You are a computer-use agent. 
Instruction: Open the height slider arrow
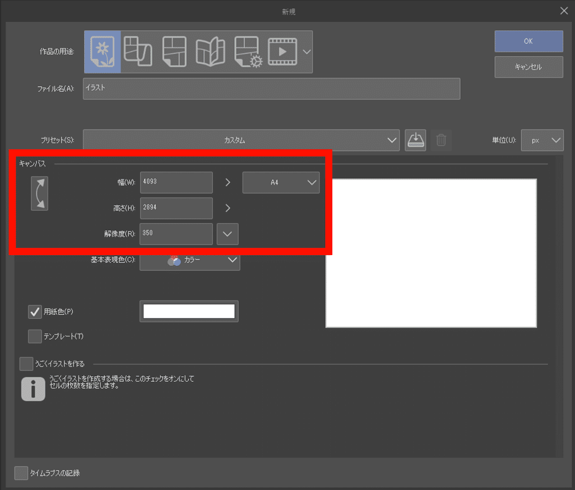pyautogui.click(x=228, y=208)
